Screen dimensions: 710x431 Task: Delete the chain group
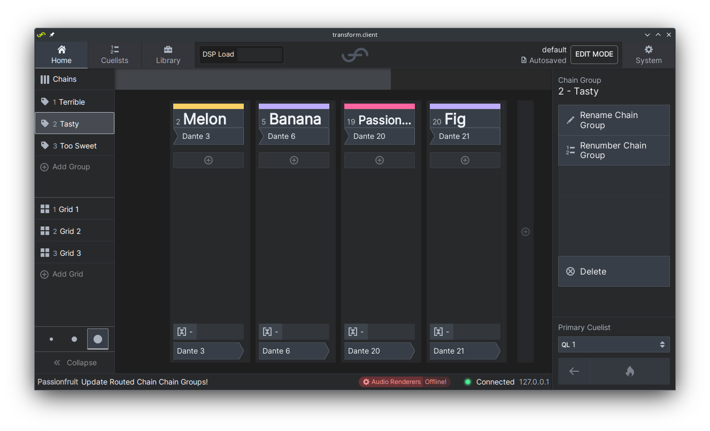pos(614,271)
